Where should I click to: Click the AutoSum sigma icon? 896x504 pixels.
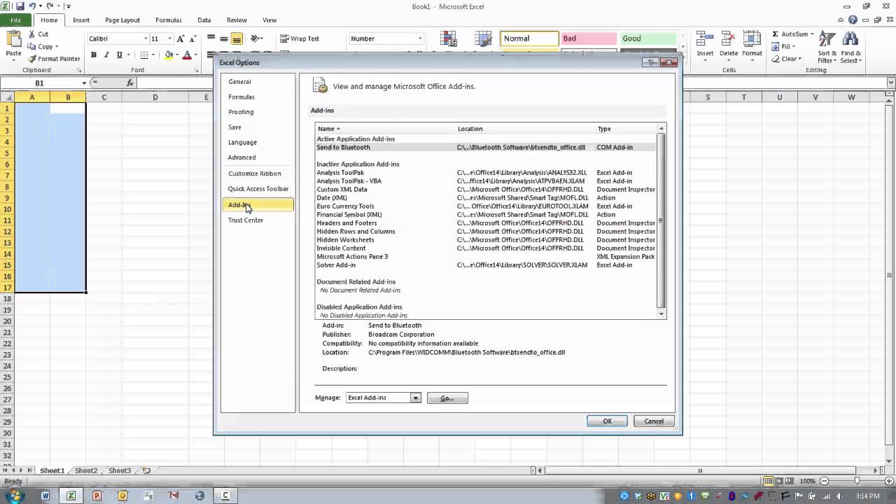(x=776, y=34)
